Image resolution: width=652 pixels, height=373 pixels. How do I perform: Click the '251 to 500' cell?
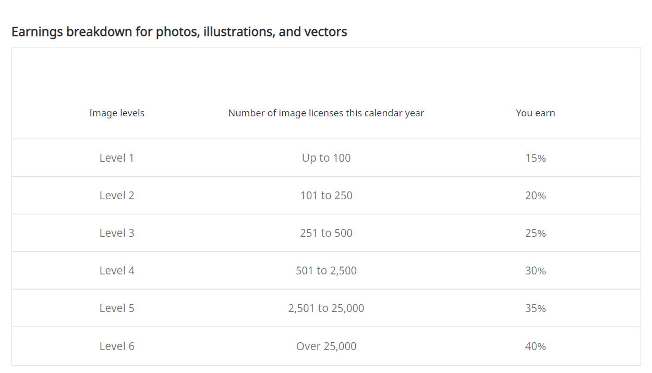[x=326, y=233]
